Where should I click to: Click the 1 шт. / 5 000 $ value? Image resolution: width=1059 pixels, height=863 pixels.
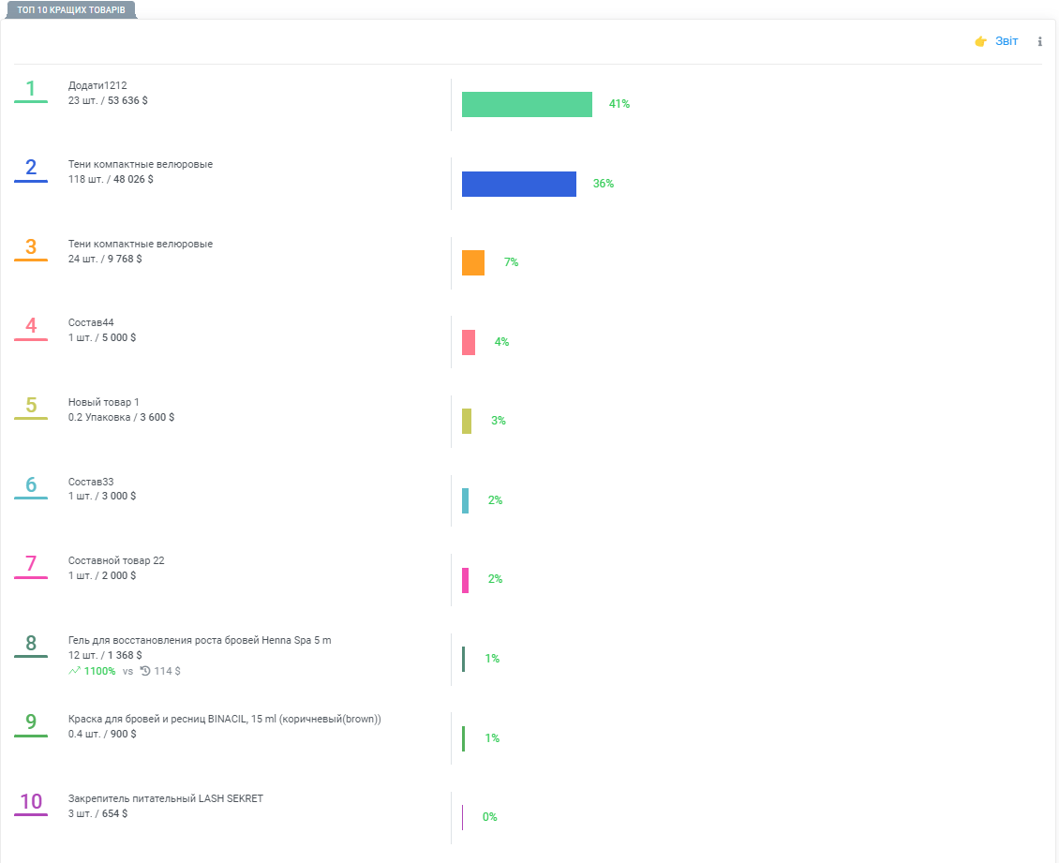point(102,337)
